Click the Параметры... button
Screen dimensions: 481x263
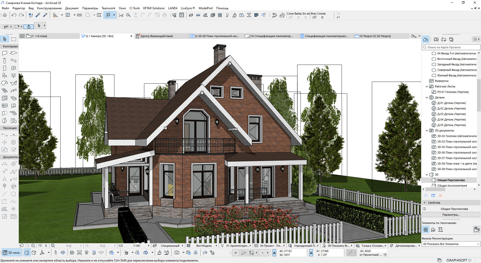coord(451,215)
